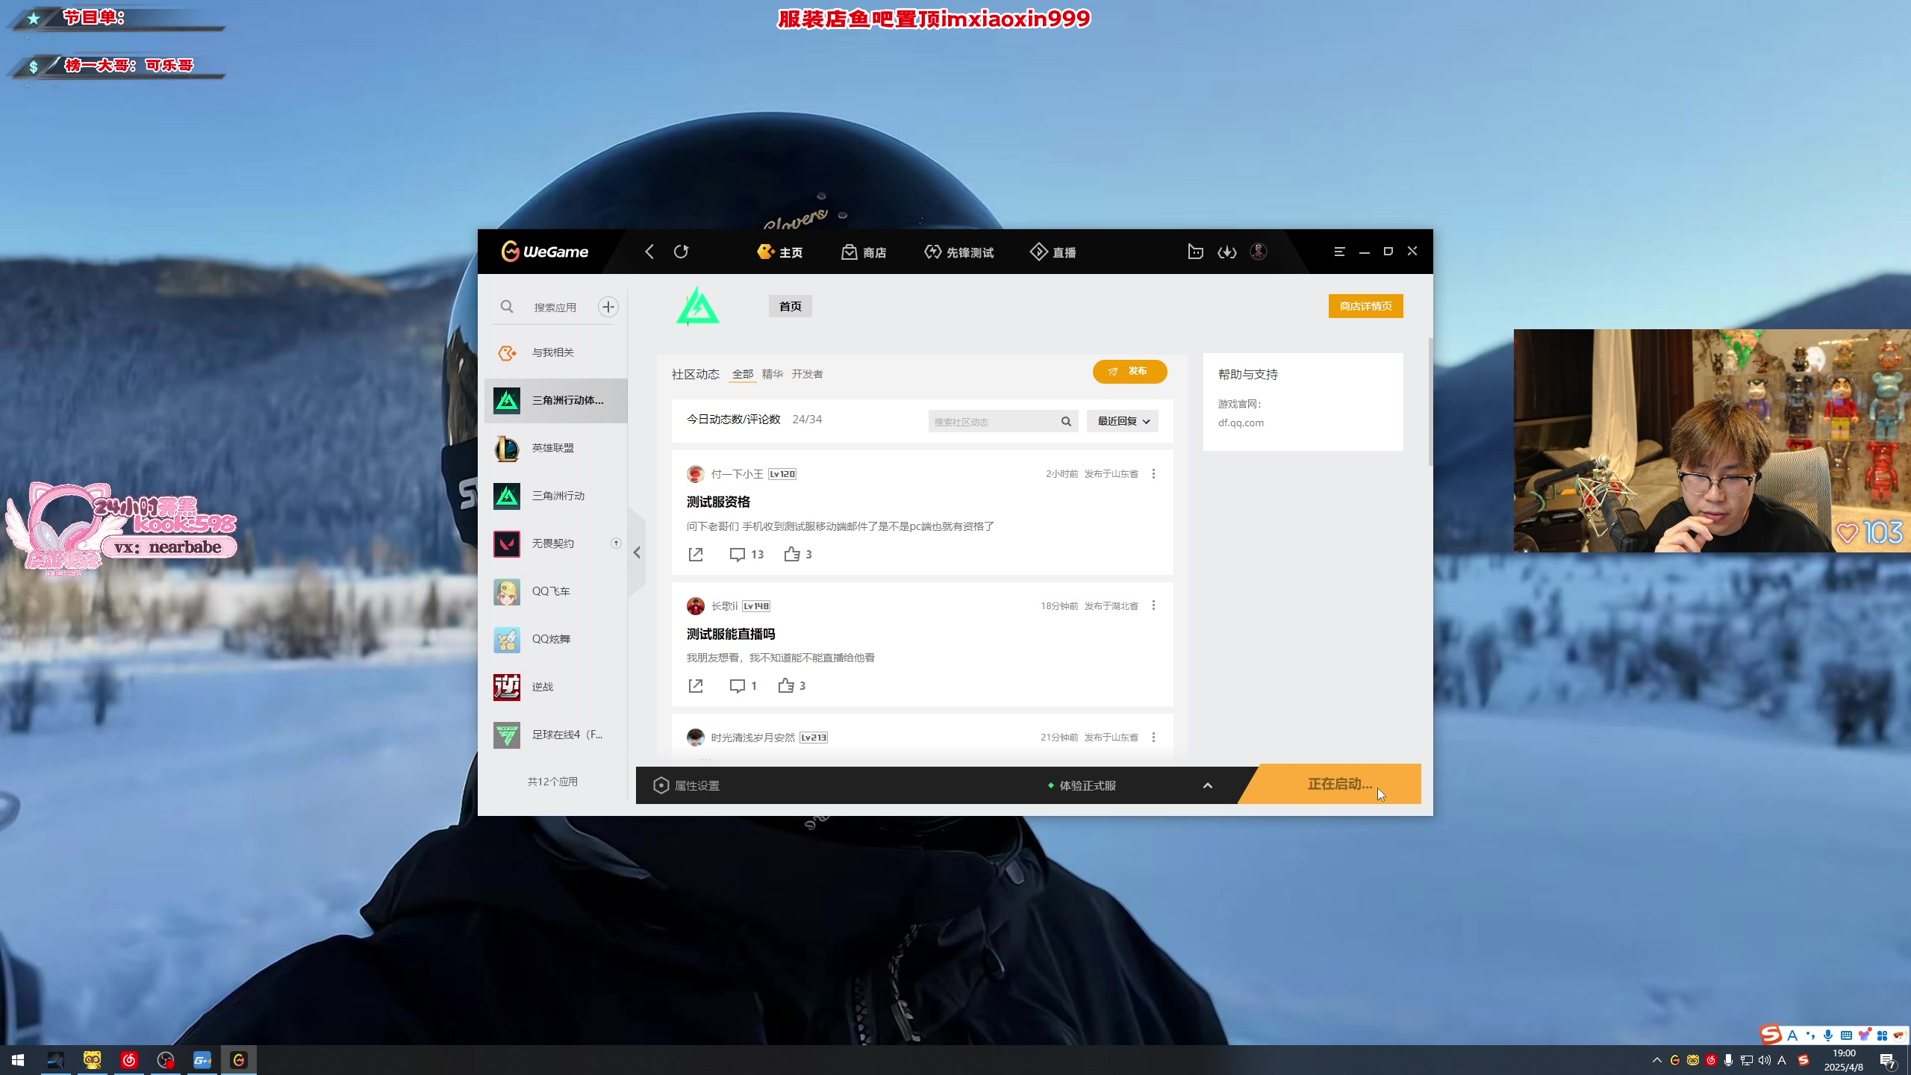Open more options for 长歌ii post
Image resolution: width=1911 pixels, height=1075 pixels.
click(x=1153, y=605)
